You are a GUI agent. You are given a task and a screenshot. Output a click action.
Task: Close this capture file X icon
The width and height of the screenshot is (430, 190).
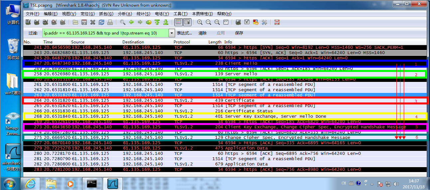click(93, 22)
